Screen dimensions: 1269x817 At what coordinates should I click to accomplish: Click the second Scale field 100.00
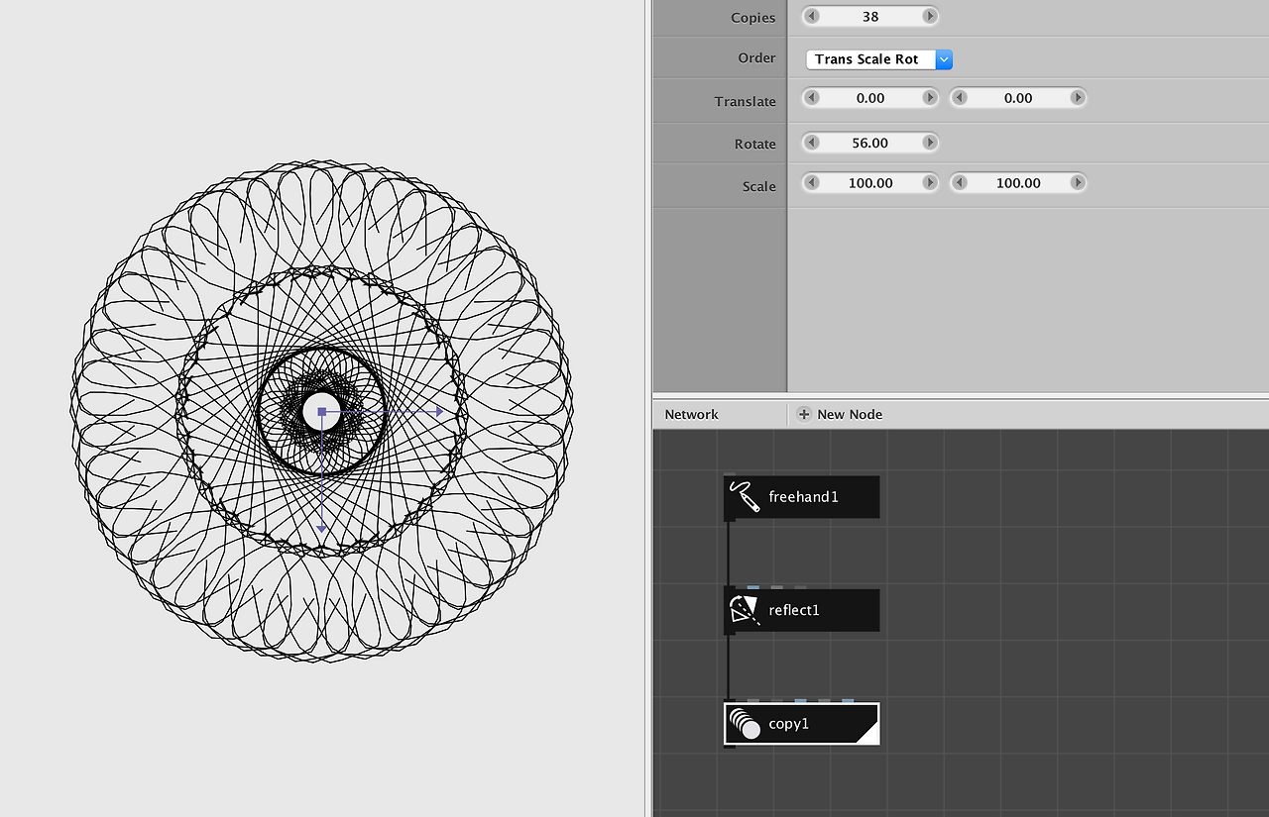[x=1018, y=182]
